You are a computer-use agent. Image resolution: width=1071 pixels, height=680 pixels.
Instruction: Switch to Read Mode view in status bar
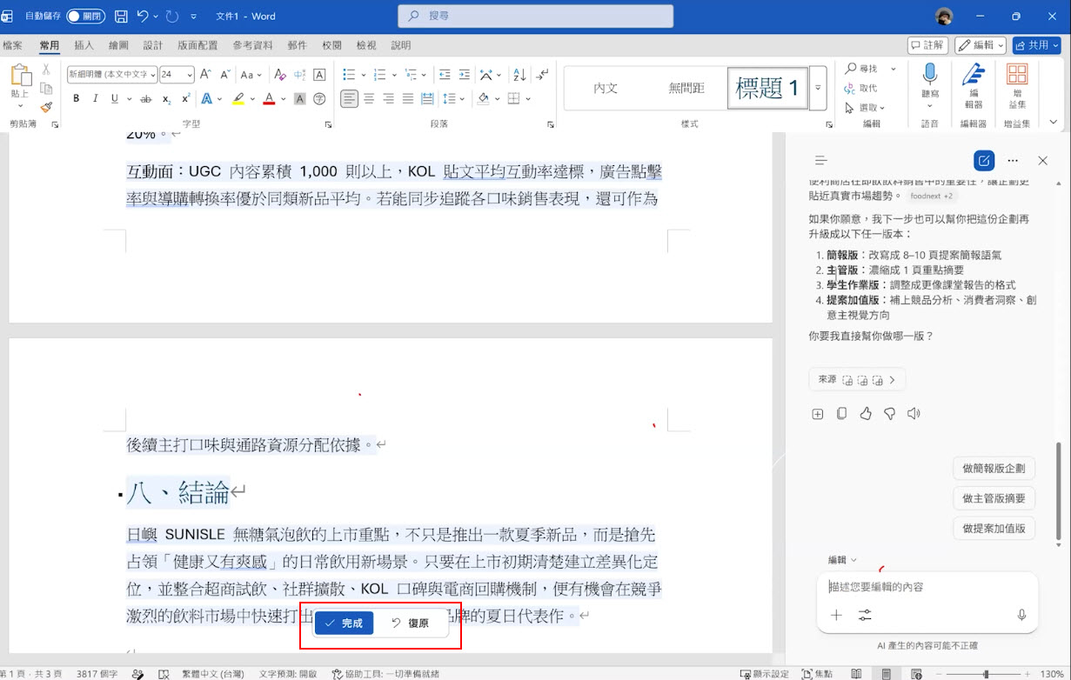(x=857, y=674)
